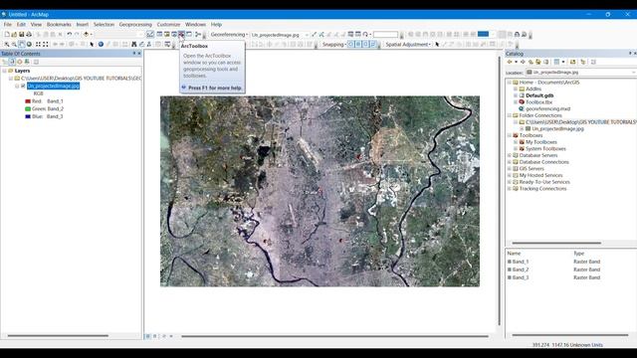Collapse Folder Connections in Catalog
The image size is (637, 358).
pos(510,115)
